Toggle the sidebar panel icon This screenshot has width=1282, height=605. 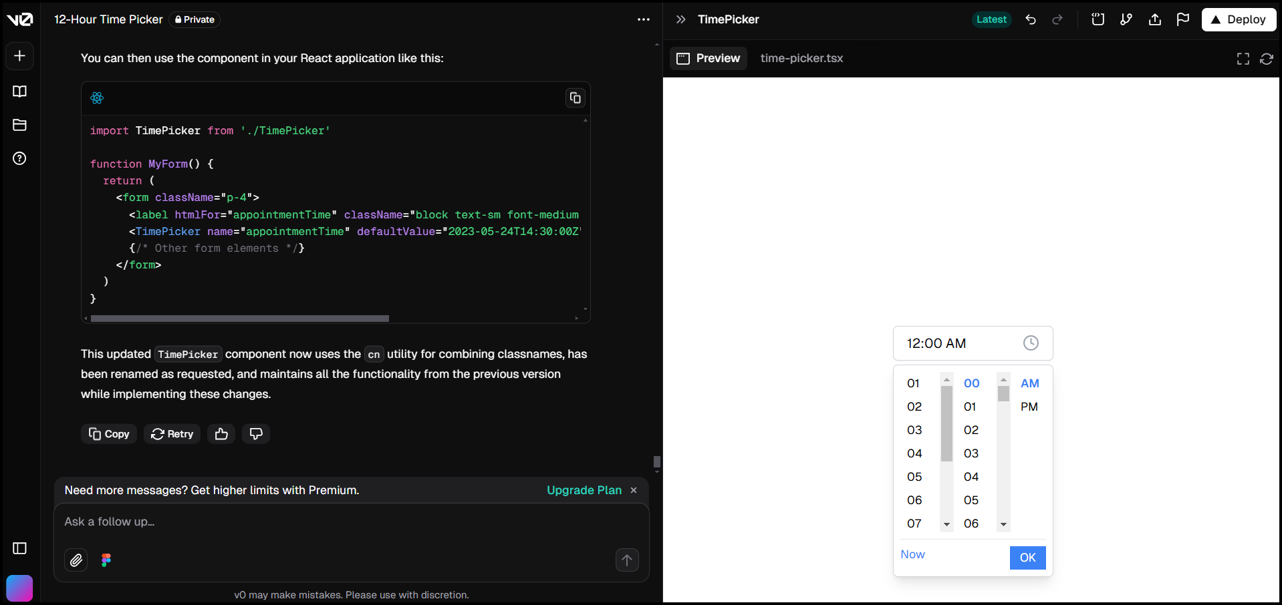[x=19, y=548]
